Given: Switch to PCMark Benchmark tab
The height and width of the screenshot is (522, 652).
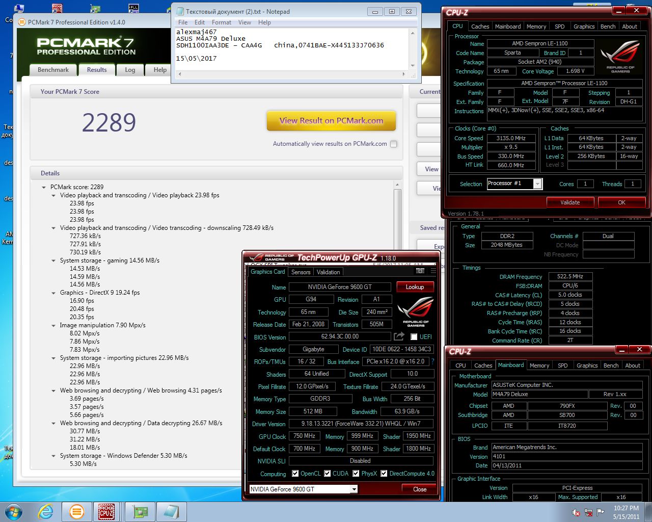Looking at the screenshot, I should point(53,70).
